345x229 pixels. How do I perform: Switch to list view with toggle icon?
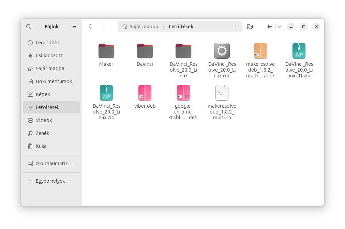tap(270, 27)
